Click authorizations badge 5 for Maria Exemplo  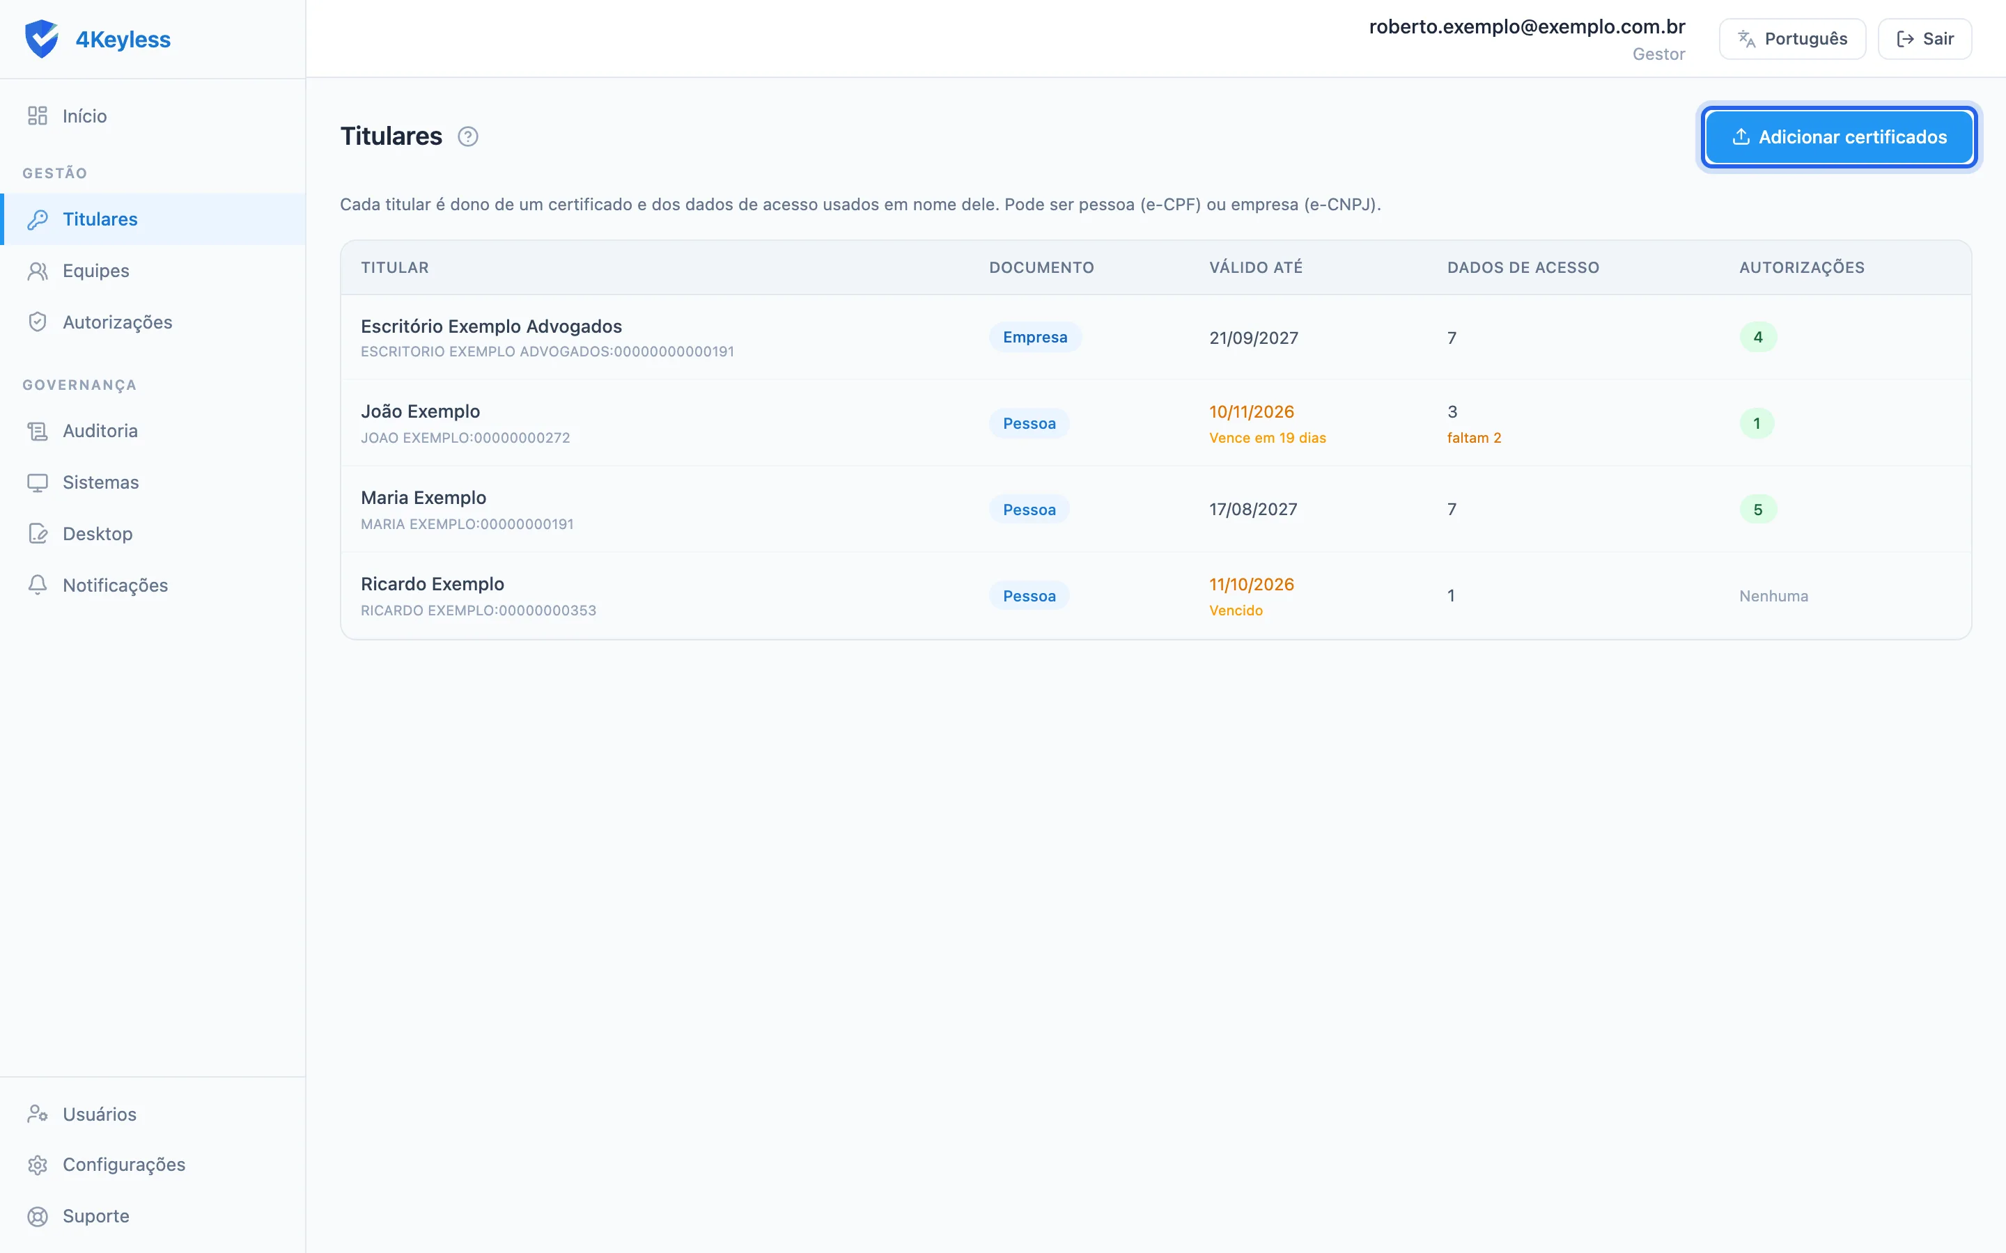point(1758,510)
